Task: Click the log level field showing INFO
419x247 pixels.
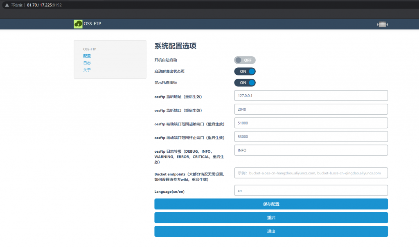Action: [x=311, y=150]
